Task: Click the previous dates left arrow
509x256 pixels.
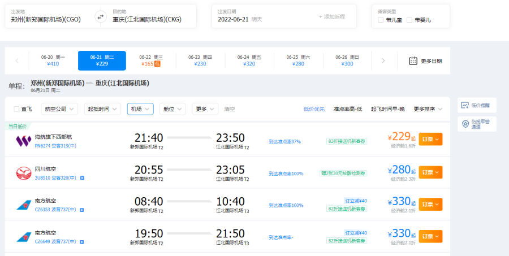Action: [x=17, y=60]
